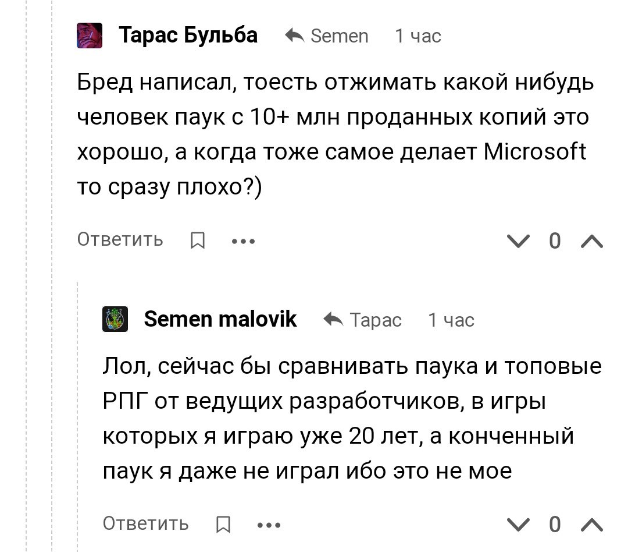
Task: Upvote Тарас Бульба's comment
Action: point(591,241)
